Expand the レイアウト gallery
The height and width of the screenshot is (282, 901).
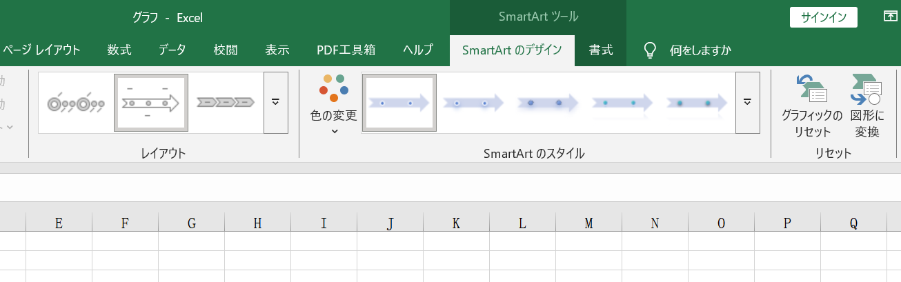pyautogui.click(x=276, y=102)
